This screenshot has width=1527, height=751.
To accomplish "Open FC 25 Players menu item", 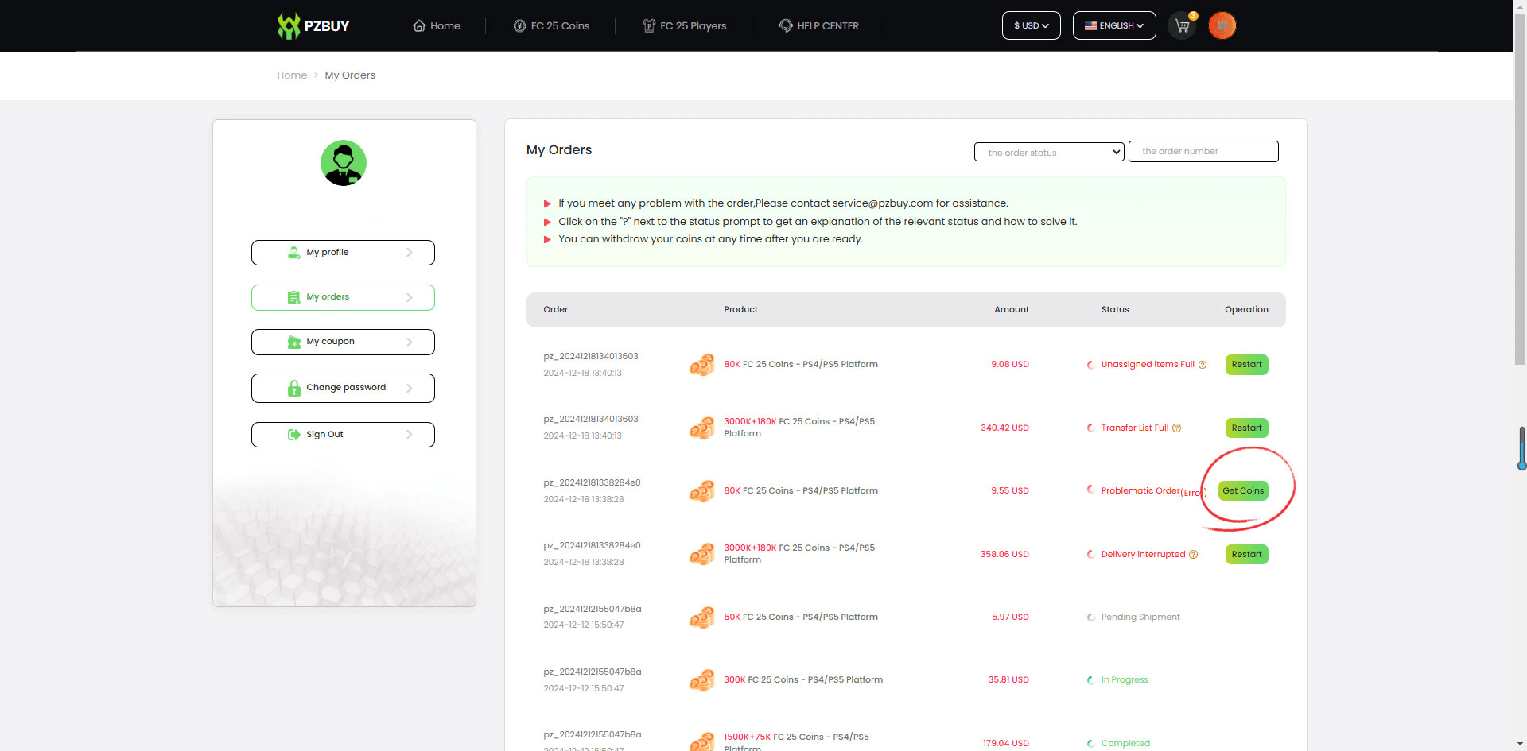I will (x=685, y=26).
